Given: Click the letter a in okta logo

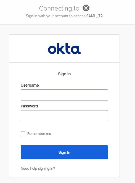Looking at the screenshot, I should pyautogui.click(x=76, y=50).
